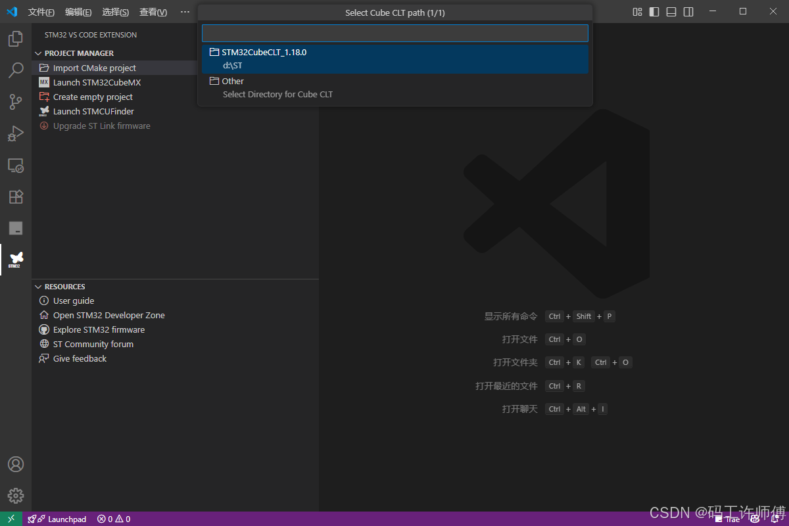
Task: Open the Search view in activity bar
Action: pos(16,70)
